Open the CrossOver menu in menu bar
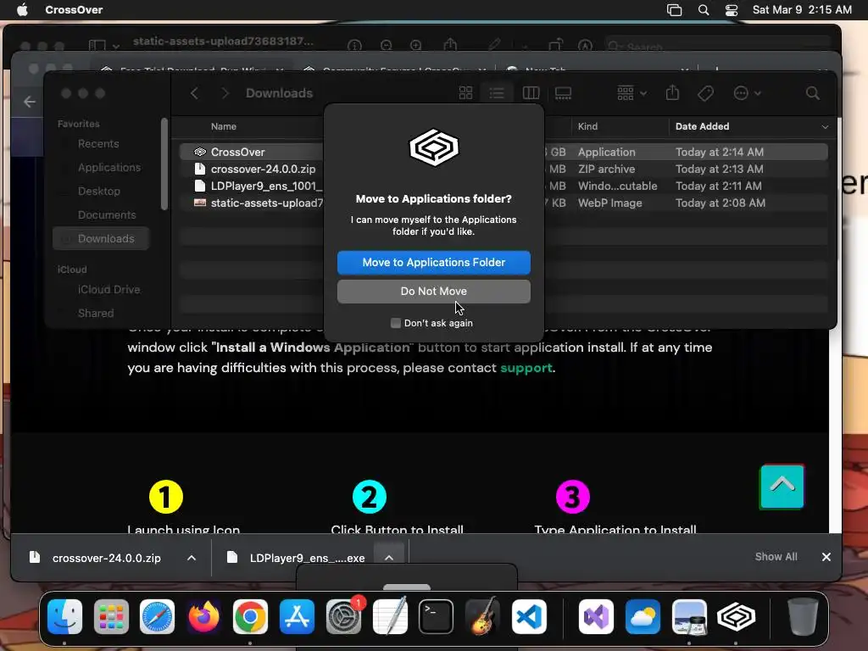 click(x=74, y=9)
